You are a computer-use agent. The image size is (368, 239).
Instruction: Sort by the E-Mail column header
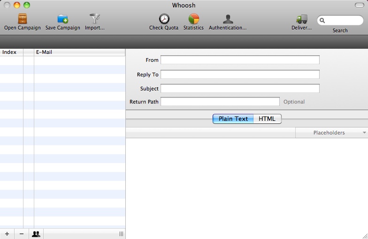pyautogui.click(x=79, y=52)
